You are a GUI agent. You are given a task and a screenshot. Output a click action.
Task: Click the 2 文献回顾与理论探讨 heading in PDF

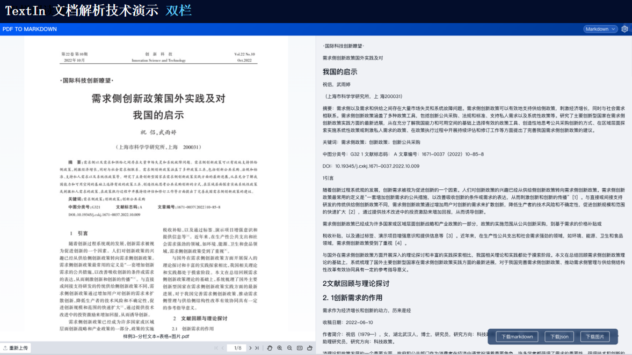[200, 319]
